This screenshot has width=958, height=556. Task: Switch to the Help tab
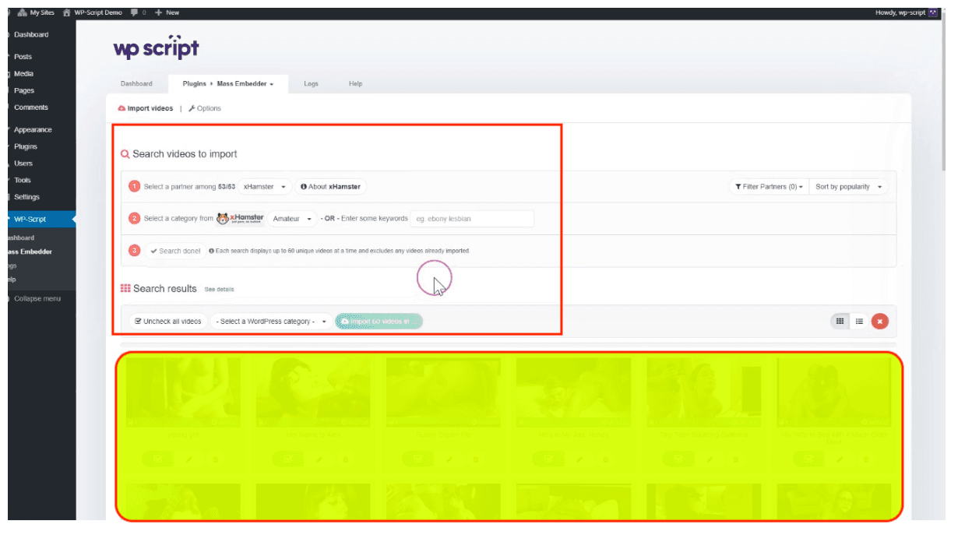click(355, 84)
